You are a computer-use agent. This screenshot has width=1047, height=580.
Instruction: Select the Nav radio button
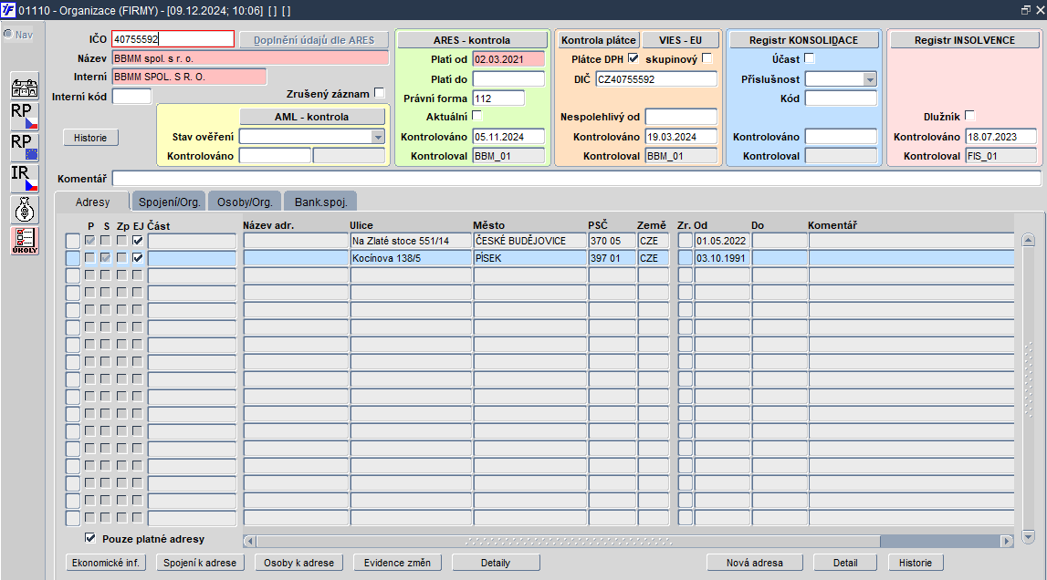(x=8, y=34)
